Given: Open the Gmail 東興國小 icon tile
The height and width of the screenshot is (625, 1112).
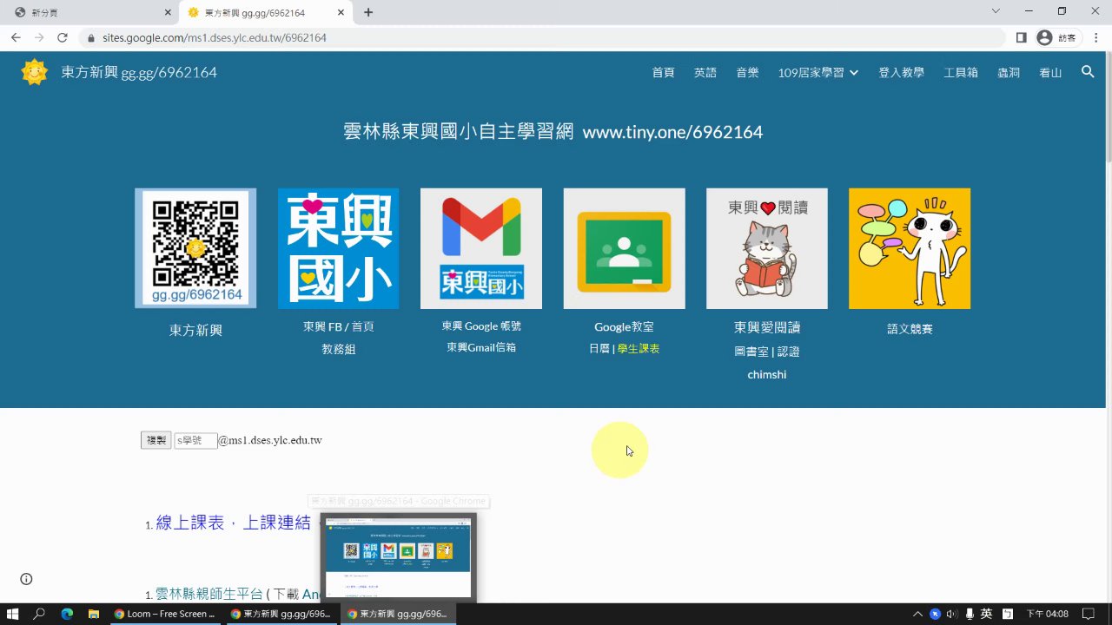Looking at the screenshot, I should coord(481,248).
